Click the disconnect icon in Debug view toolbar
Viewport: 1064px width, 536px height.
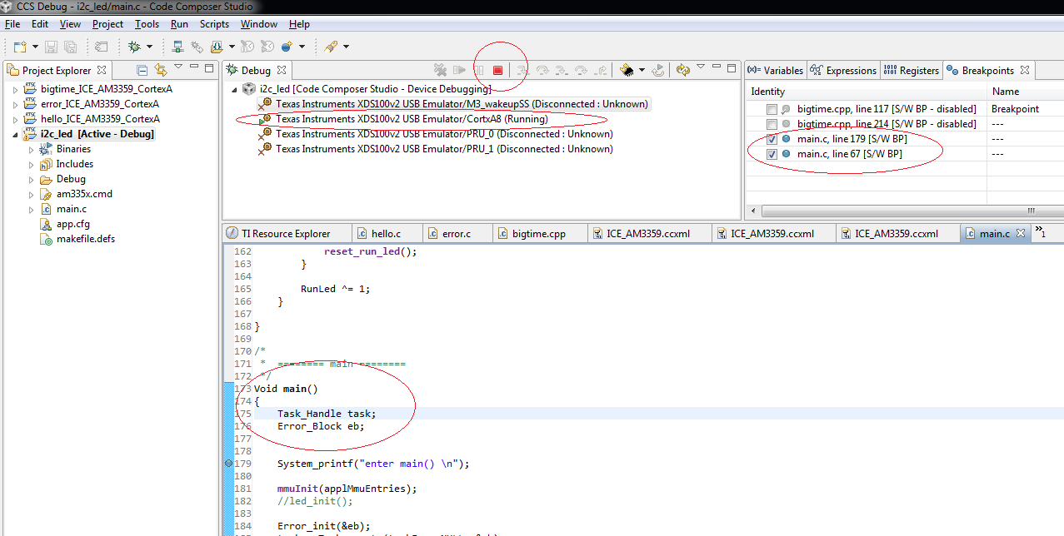click(440, 71)
